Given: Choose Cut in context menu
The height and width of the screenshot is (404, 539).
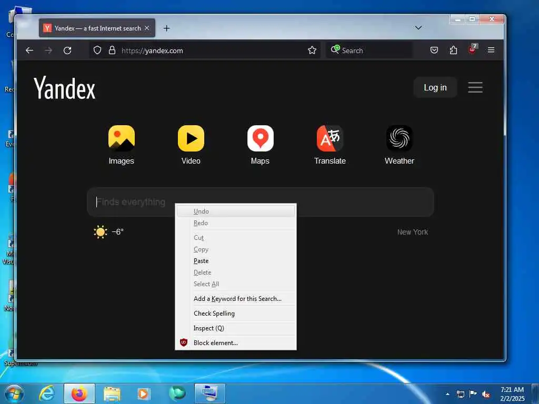Looking at the screenshot, I should 236,238.
